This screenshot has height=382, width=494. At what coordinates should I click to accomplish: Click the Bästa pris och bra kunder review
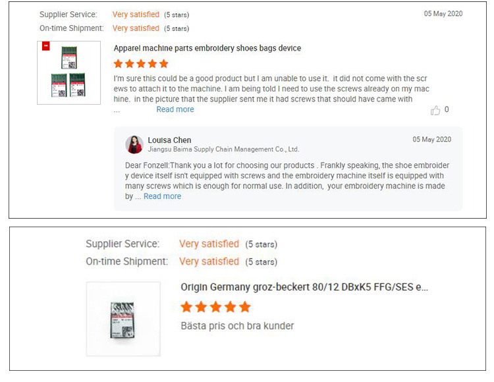click(237, 325)
